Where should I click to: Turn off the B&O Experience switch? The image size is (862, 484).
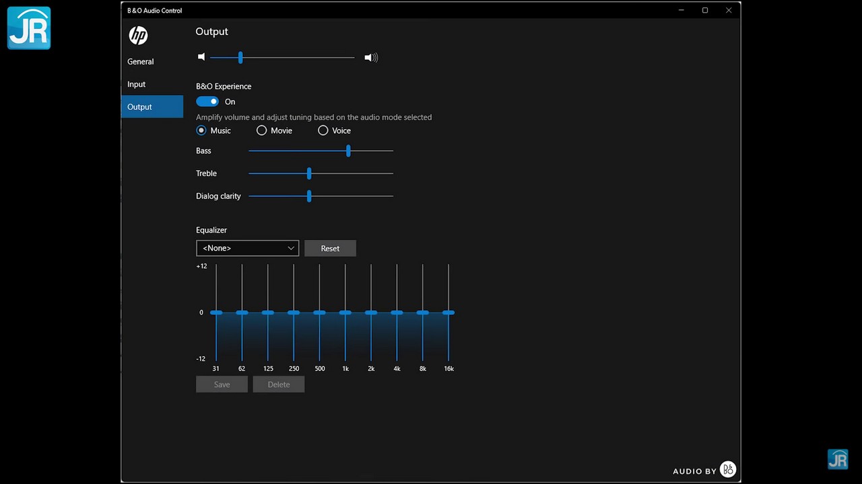click(x=207, y=102)
